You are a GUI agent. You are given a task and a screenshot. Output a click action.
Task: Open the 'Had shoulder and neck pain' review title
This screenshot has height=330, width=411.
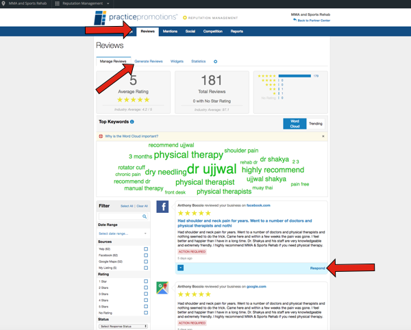[245, 223]
